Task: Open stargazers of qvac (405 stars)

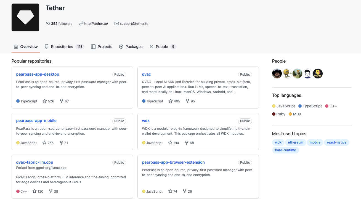Action: coord(174,101)
